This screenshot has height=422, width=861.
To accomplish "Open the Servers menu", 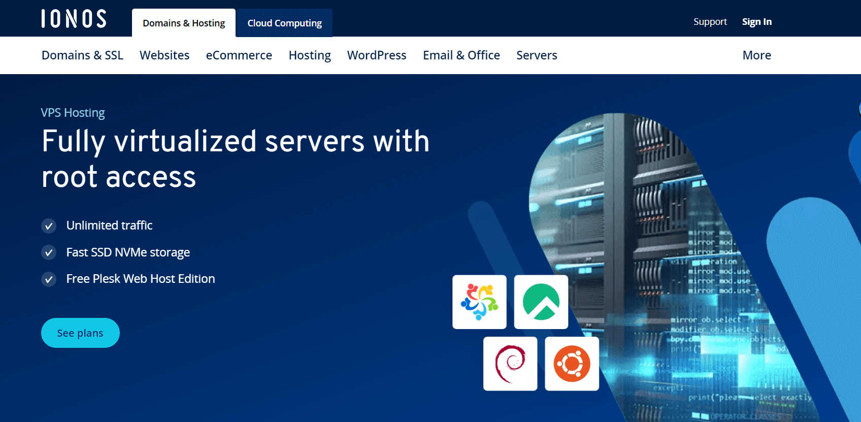I will click(x=537, y=55).
